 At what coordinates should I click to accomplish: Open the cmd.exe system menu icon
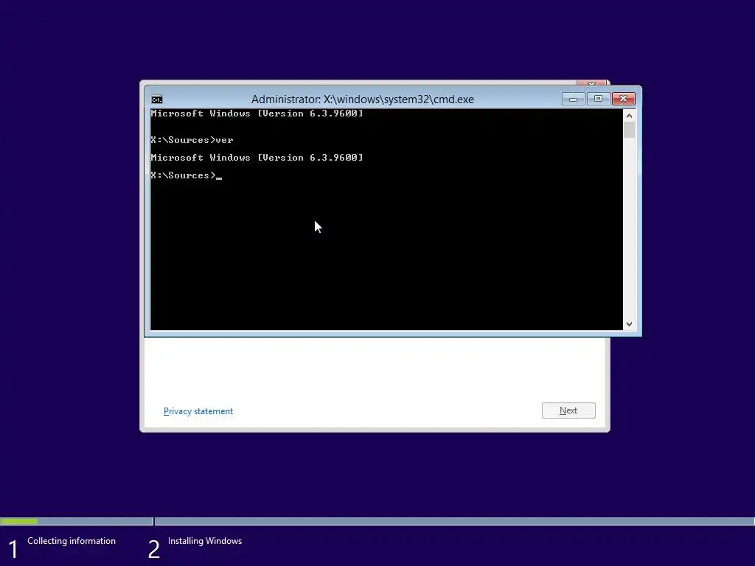coord(157,99)
